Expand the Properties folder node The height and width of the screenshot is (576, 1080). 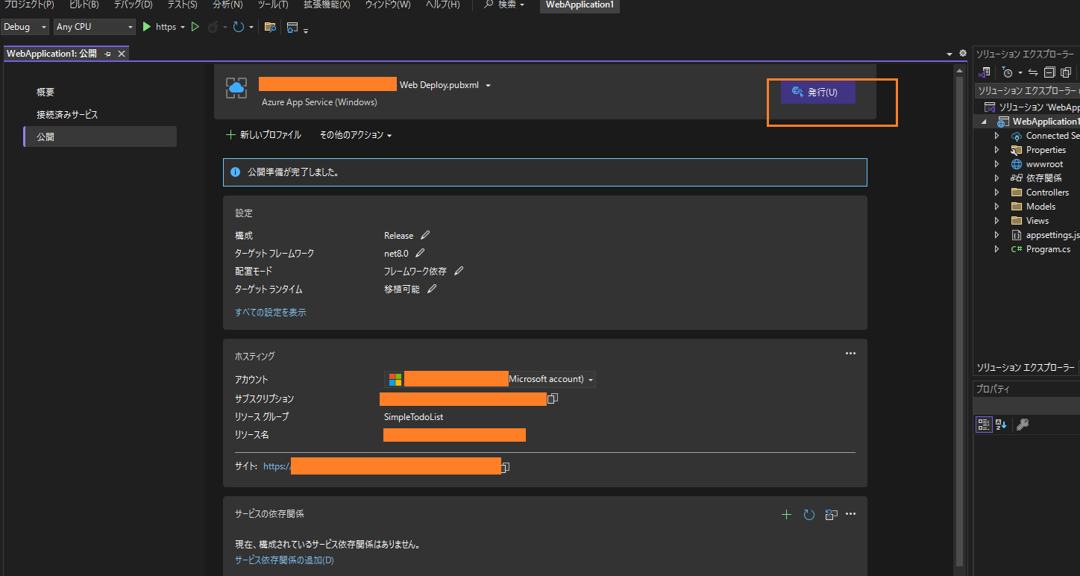[996, 150]
